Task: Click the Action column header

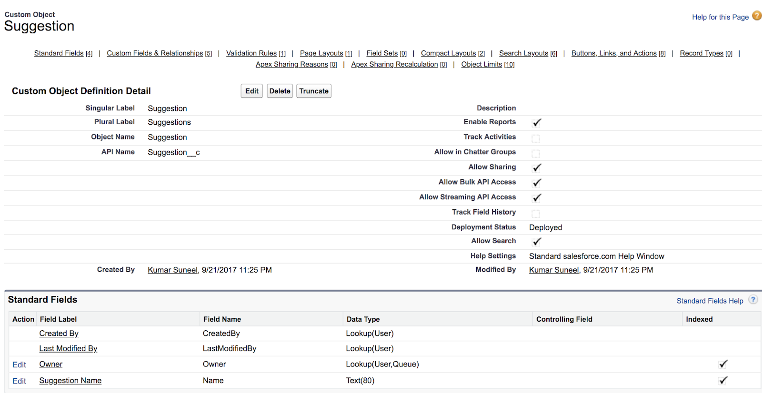Action: (x=23, y=319)
